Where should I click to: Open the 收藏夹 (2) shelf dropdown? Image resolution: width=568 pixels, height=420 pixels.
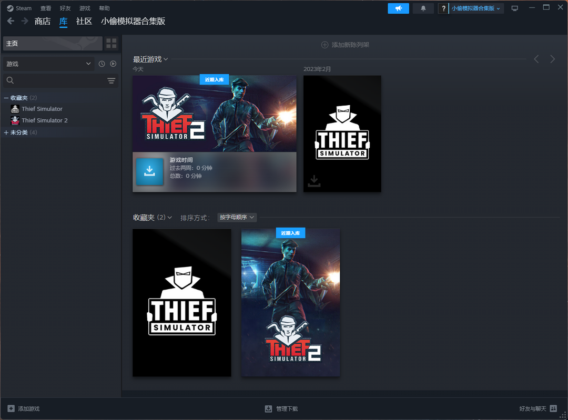(152, 217)
